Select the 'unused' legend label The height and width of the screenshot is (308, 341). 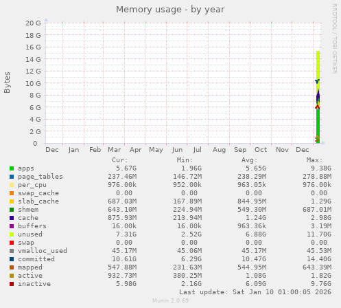[x=30, y=234]
